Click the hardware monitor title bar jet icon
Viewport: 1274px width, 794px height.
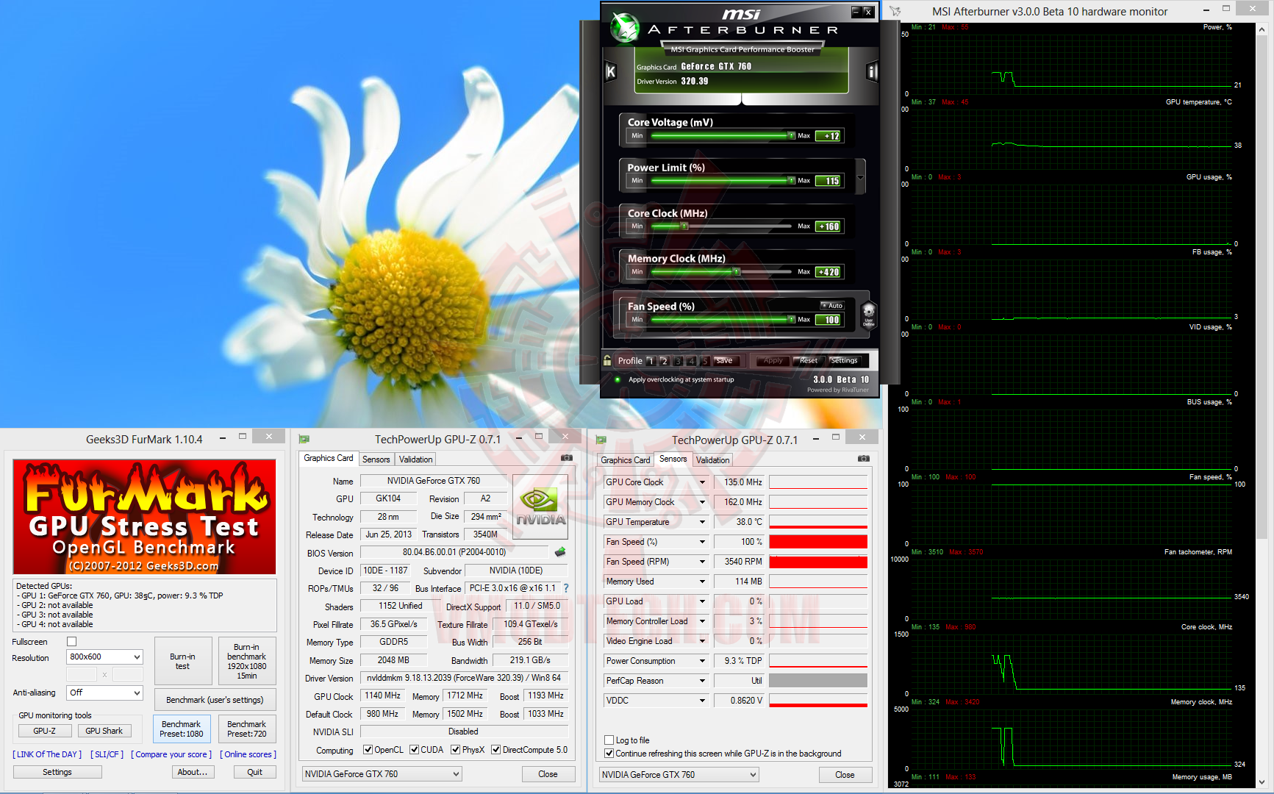(895, 11)
